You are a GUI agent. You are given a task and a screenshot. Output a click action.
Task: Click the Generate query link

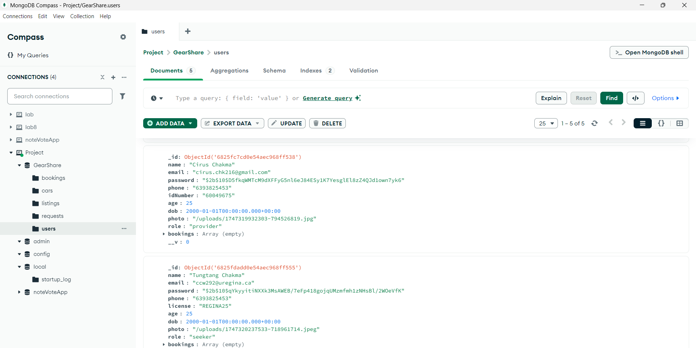327,98
